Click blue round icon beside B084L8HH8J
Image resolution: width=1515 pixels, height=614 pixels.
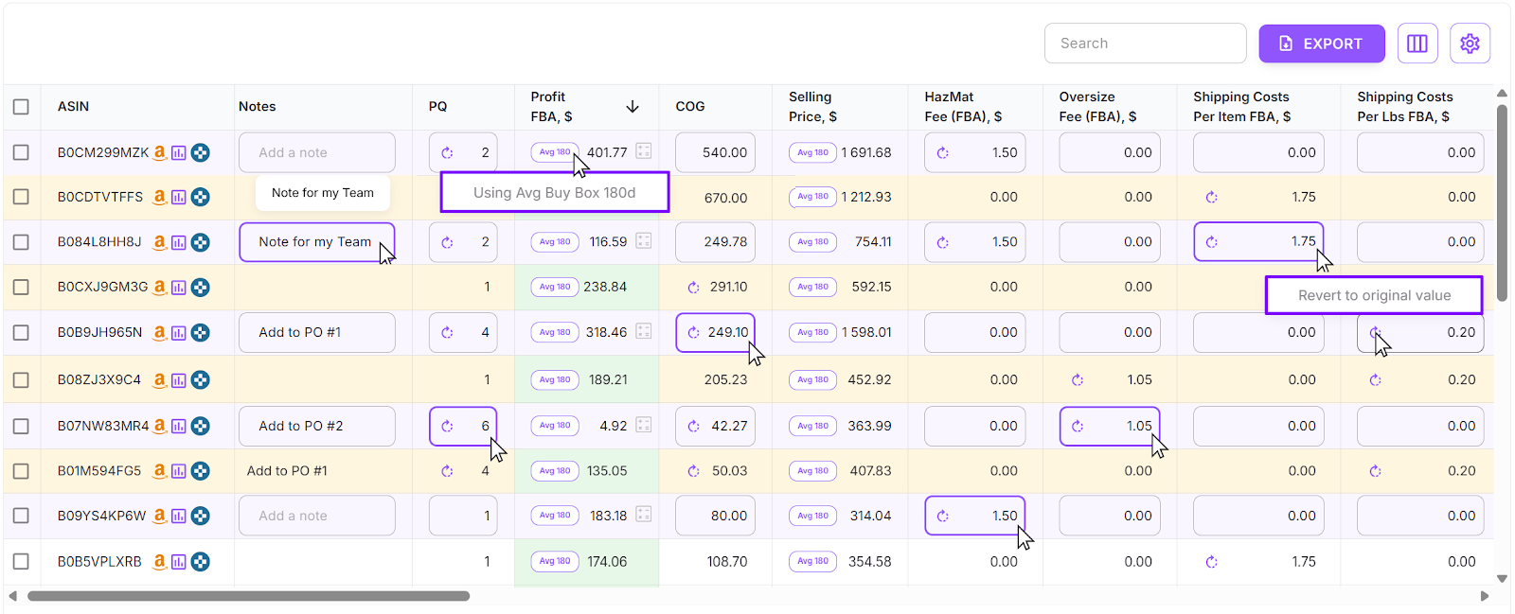201,242
